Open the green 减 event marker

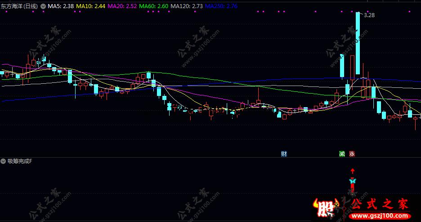[x=342, y=154]
